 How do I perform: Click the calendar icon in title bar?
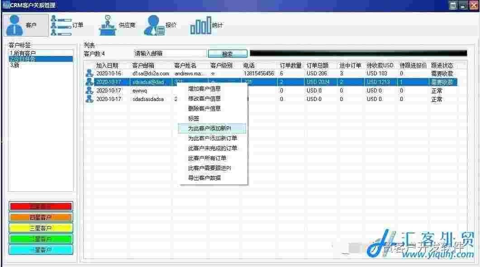[453, 5]
